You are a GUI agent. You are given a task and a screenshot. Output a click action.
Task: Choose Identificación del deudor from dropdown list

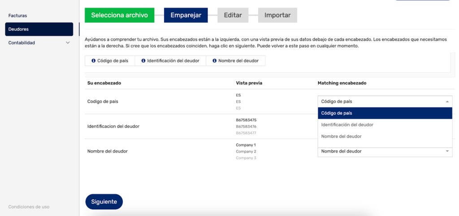point(385,125)
